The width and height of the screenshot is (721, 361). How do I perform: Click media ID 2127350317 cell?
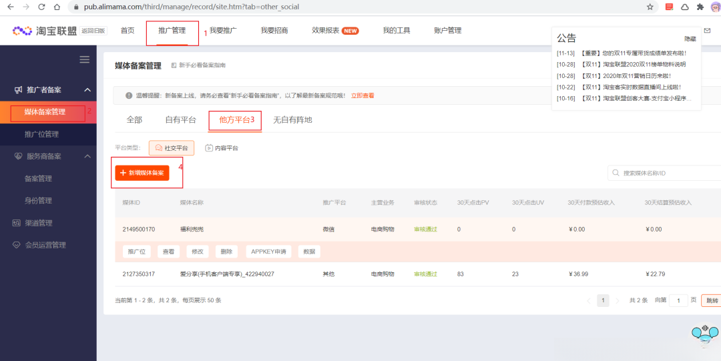(x=138, y=274)
